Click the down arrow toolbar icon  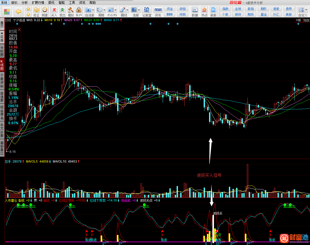point(28,14)
